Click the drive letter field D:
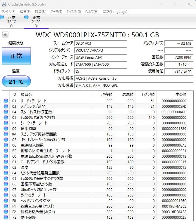The image size is (196, 221). click(x=101, y=72)
